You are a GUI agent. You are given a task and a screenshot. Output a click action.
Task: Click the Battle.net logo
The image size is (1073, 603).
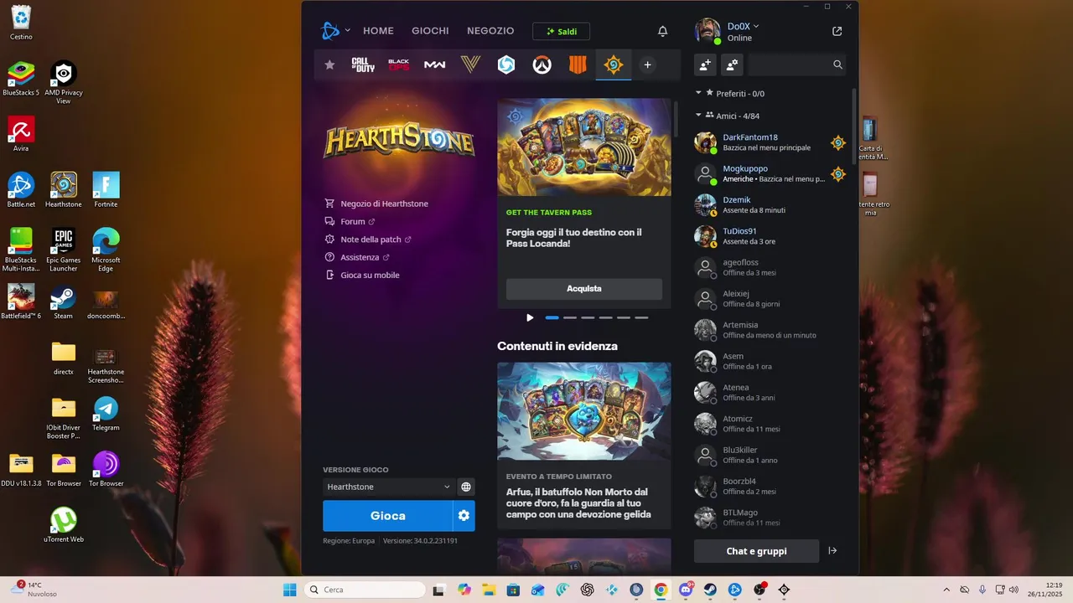coord(330,31)
